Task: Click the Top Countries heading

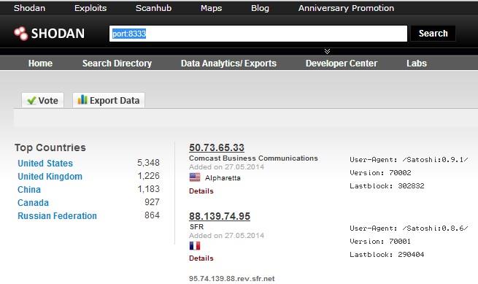Action: point(50,147)
